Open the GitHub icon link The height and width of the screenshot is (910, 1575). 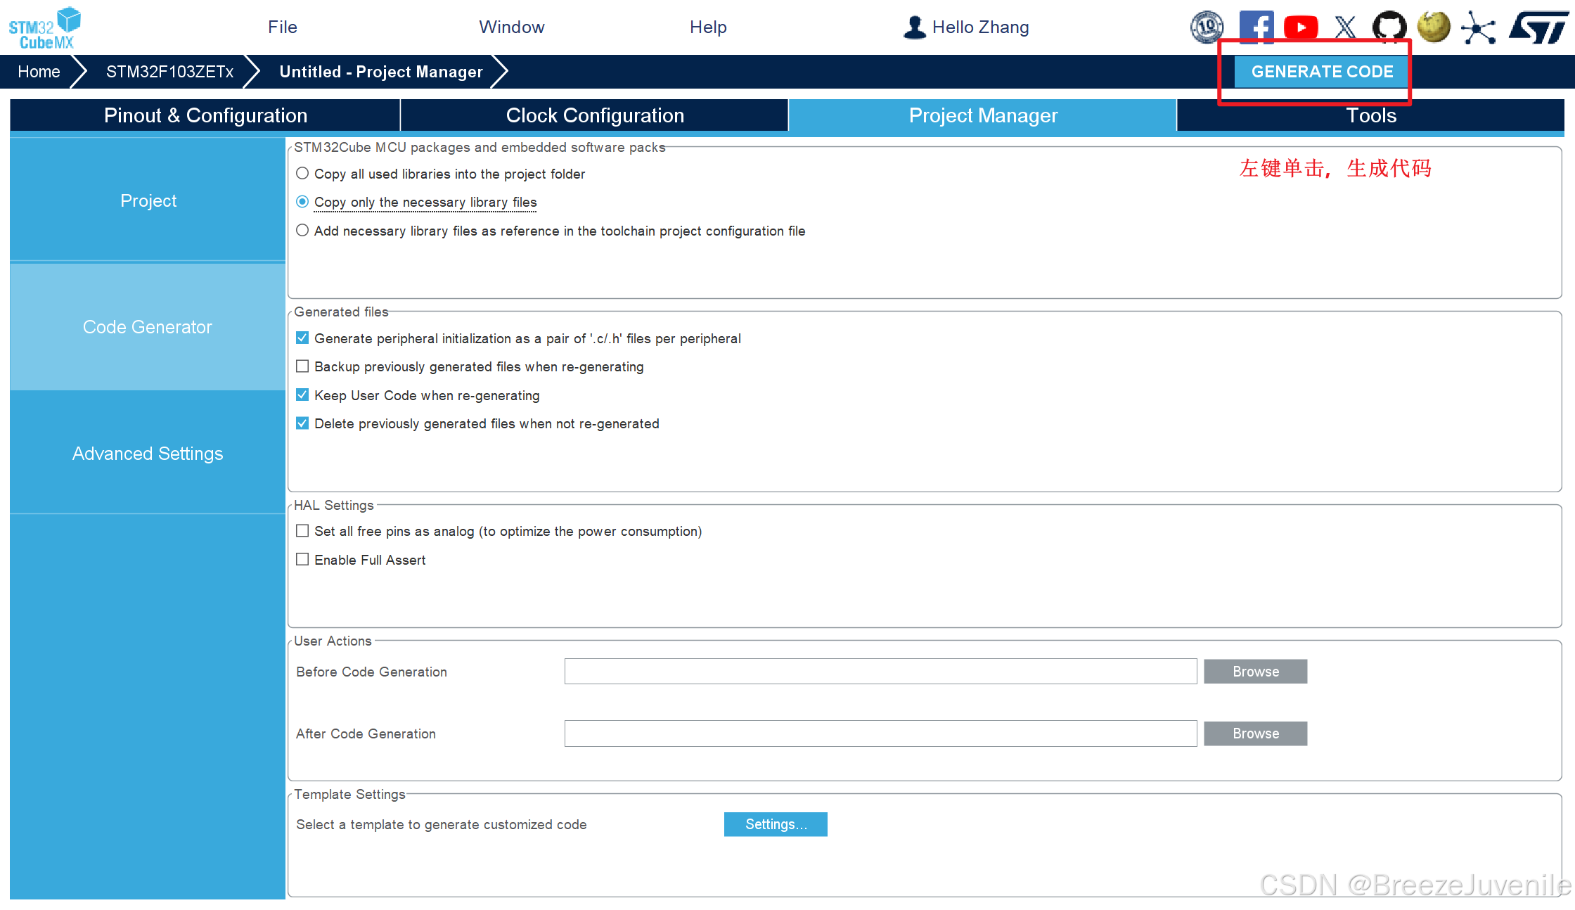(x=1389, y=27)
